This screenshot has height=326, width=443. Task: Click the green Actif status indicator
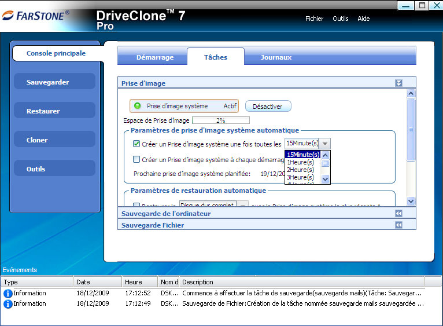point(137,106)
